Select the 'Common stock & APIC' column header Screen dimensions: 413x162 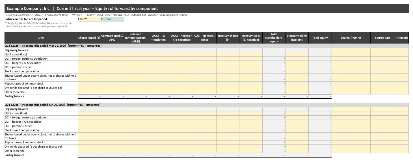tap(112, 38)
